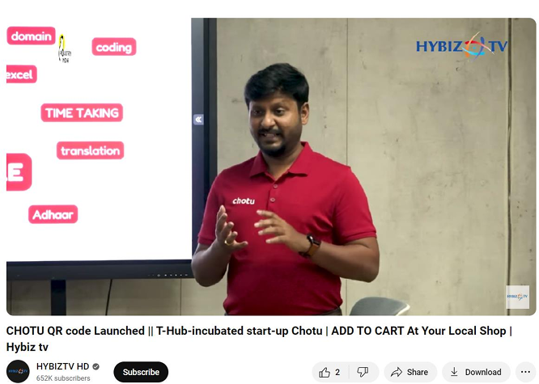
Task: Click the video player frame
Action: [x=271, y=167]
